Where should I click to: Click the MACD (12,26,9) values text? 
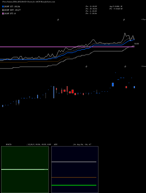pyautogui.click(x=39, y=144)
